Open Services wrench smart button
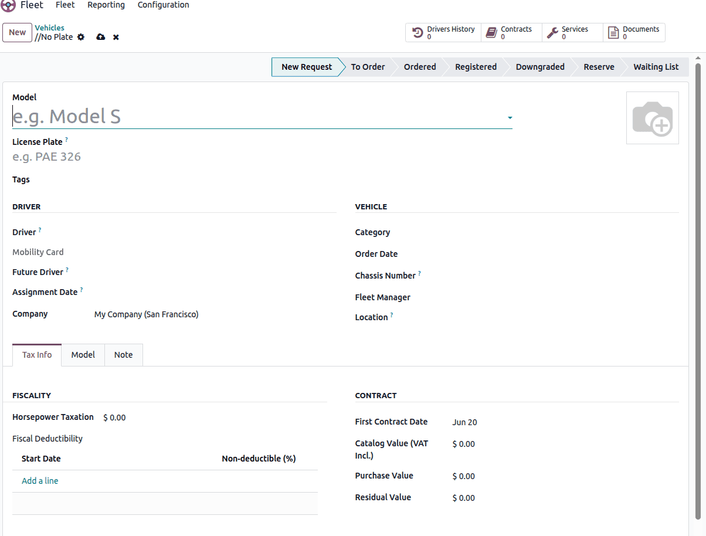Screen dimensions: 706x536 (x=572, y=33)
